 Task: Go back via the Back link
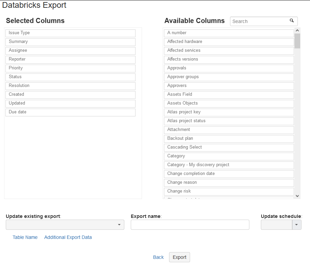click(158, 257)
